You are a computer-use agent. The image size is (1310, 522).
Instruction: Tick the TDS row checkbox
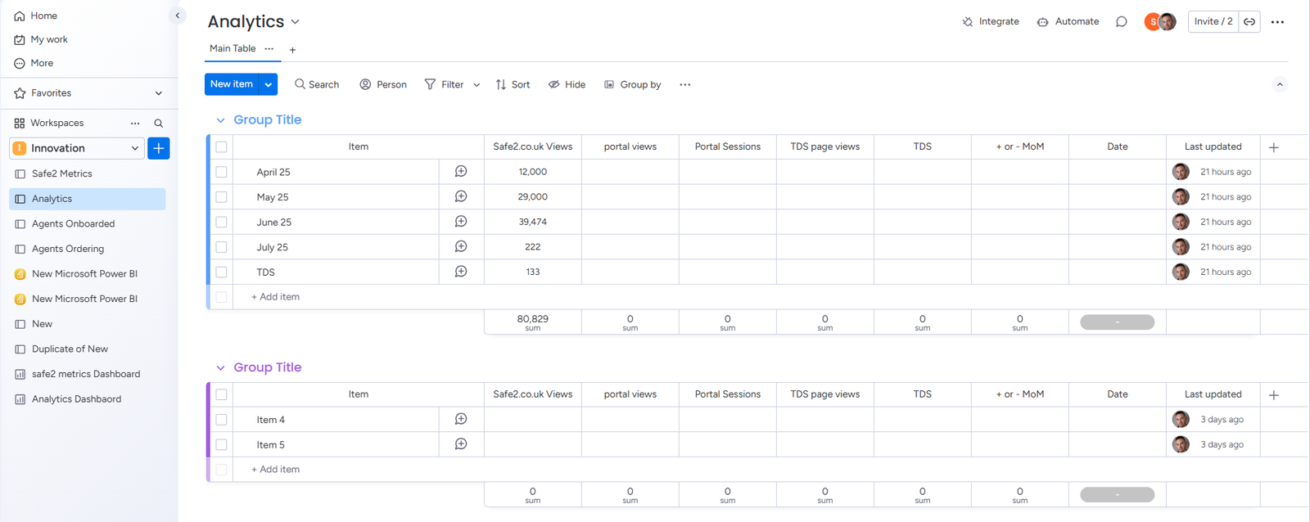pyautogui.click(x=221, y=272)
